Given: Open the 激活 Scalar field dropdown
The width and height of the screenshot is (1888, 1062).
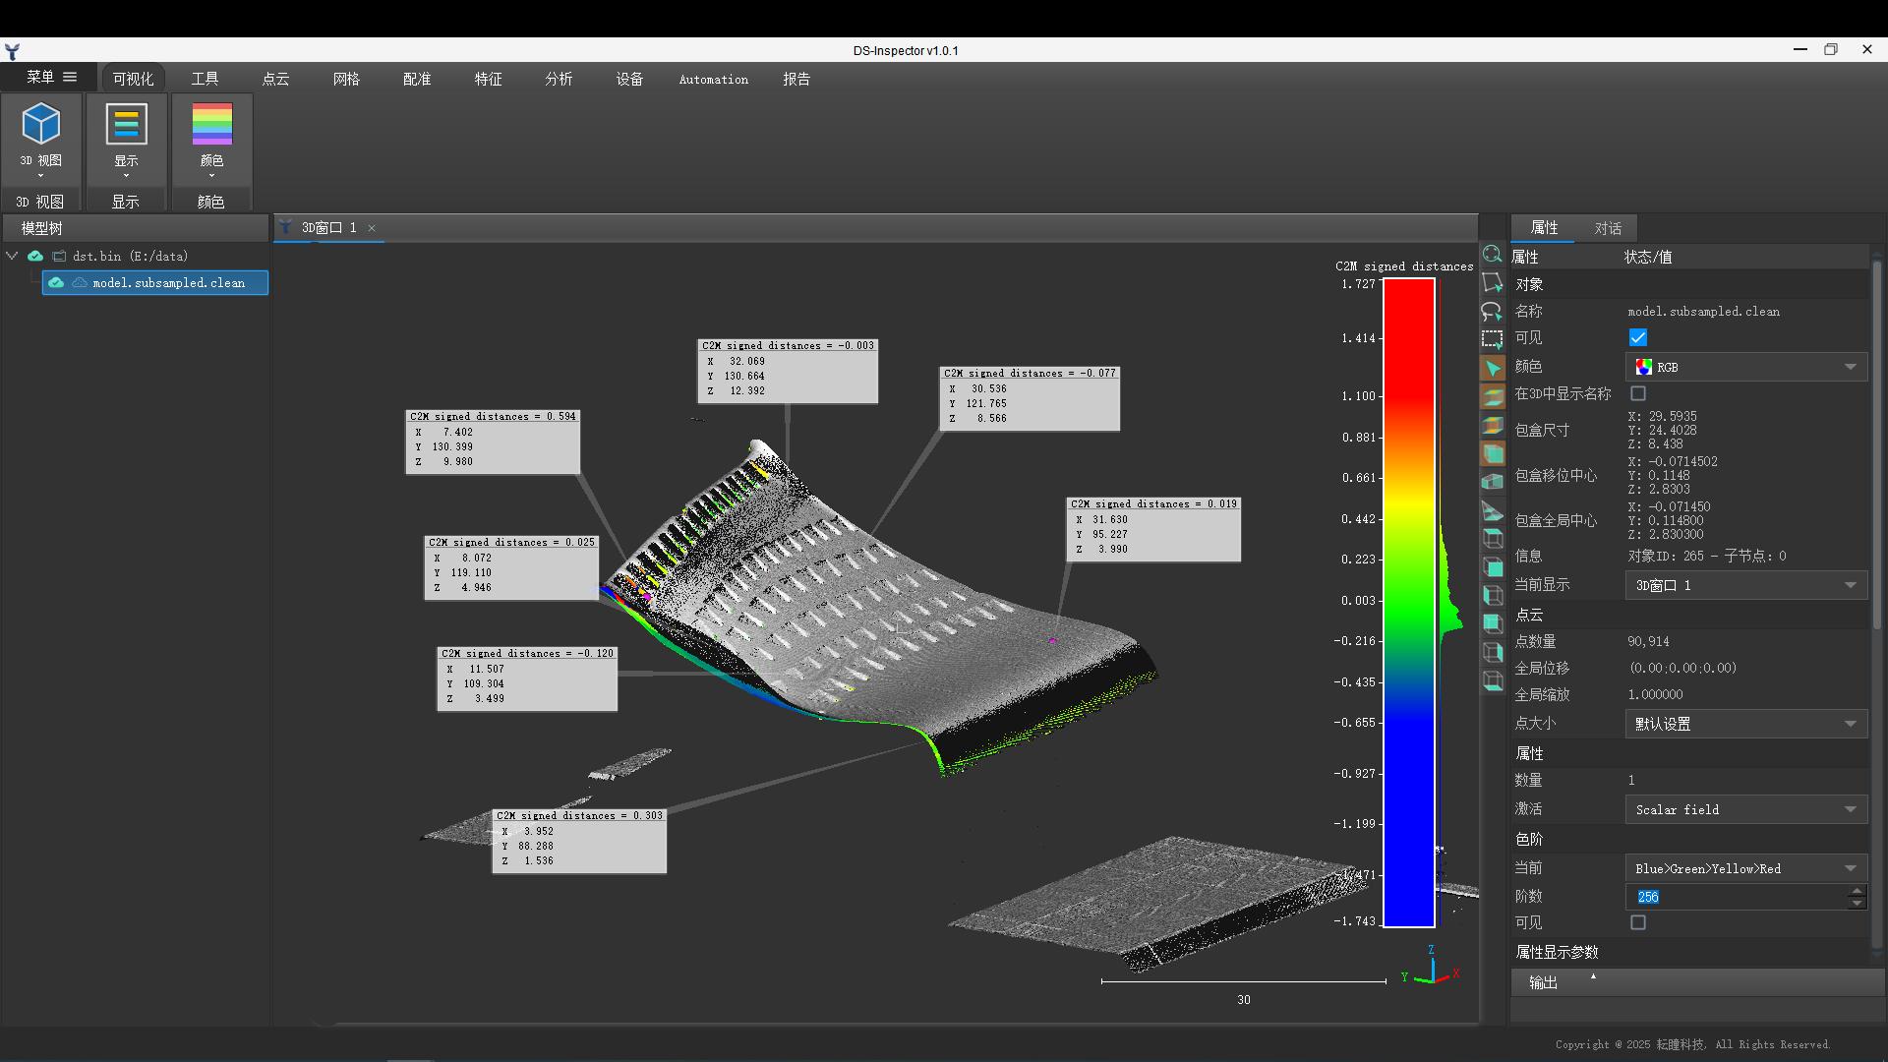Looking at the screenshot, I should tap(1746, 810).
